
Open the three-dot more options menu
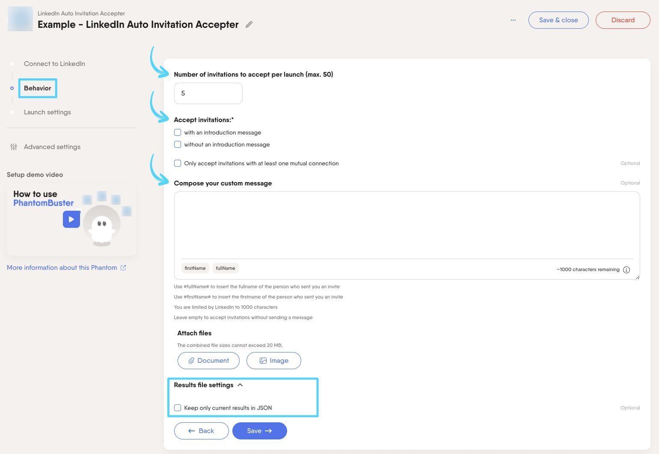(x=513, y=20)
